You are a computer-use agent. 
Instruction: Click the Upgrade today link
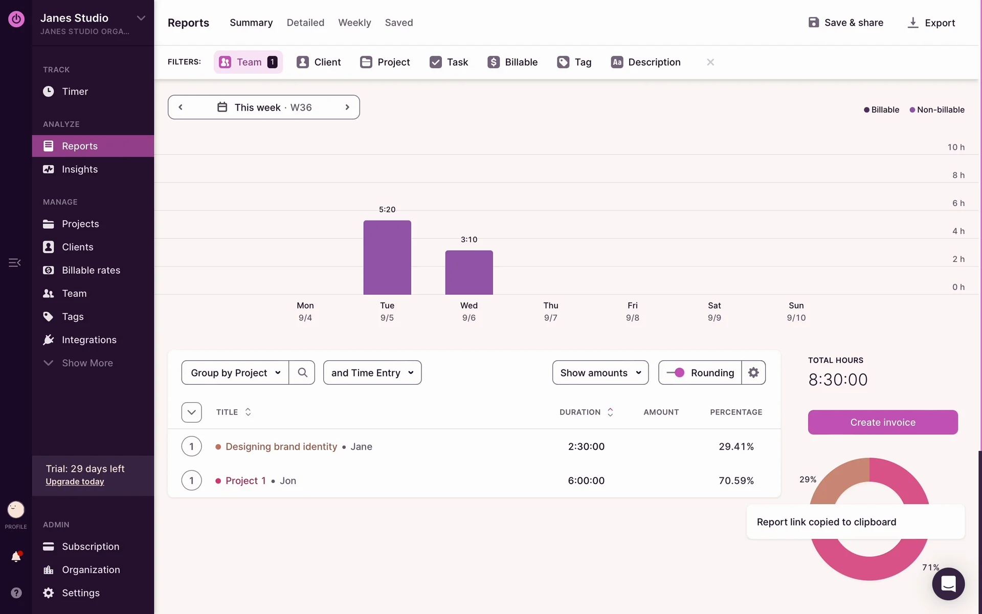pyautogui.click(x=75, y=481)
